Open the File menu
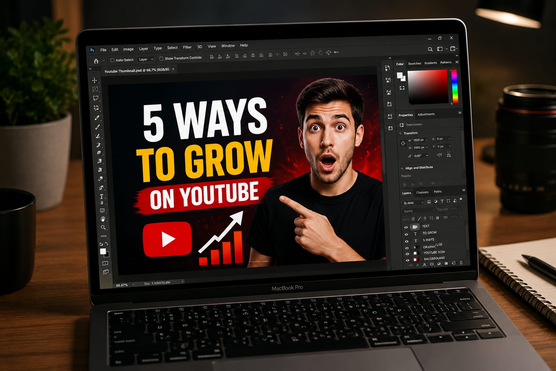The width and height of the screenshot is (556, 371). [x=103, y=50]
